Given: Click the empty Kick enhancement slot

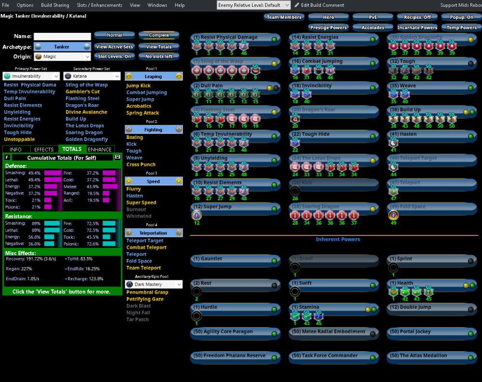Looking at the screenshot, I should 295,191.
